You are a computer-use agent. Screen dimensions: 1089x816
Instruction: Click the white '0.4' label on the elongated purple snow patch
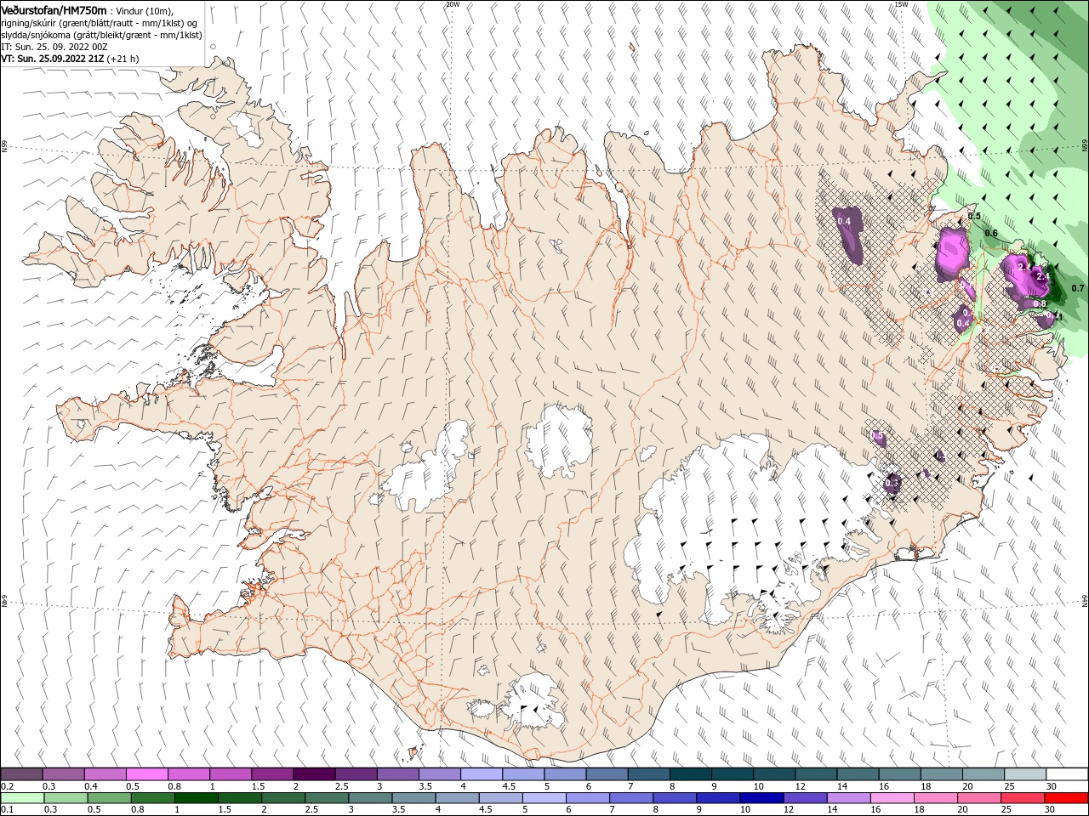pos(844,221)
